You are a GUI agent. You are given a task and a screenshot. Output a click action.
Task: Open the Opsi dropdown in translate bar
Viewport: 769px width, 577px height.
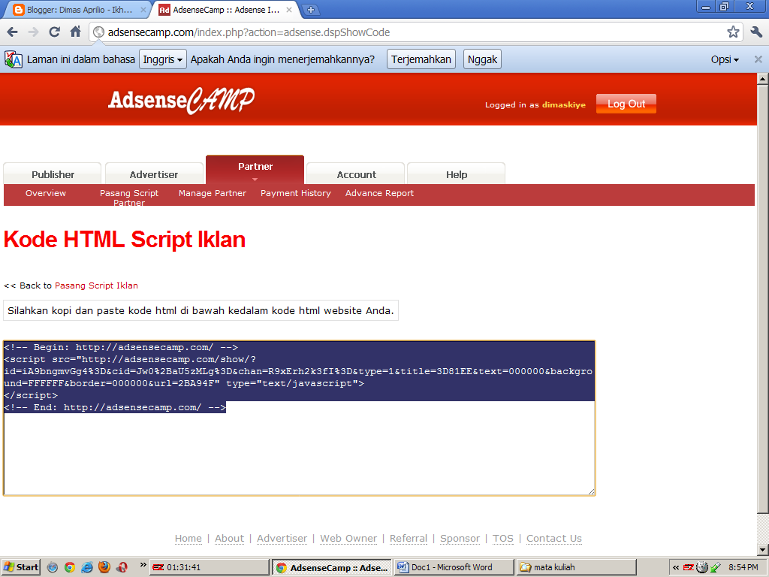click(725, 59)
